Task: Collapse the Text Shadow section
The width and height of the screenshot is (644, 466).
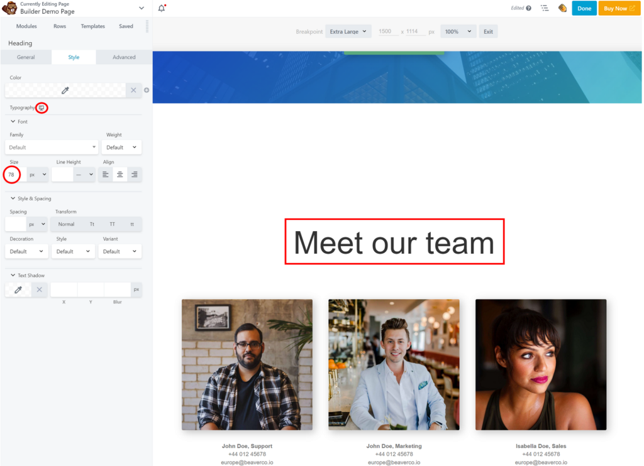Action: pyautogui.click(x=28, y=275)
